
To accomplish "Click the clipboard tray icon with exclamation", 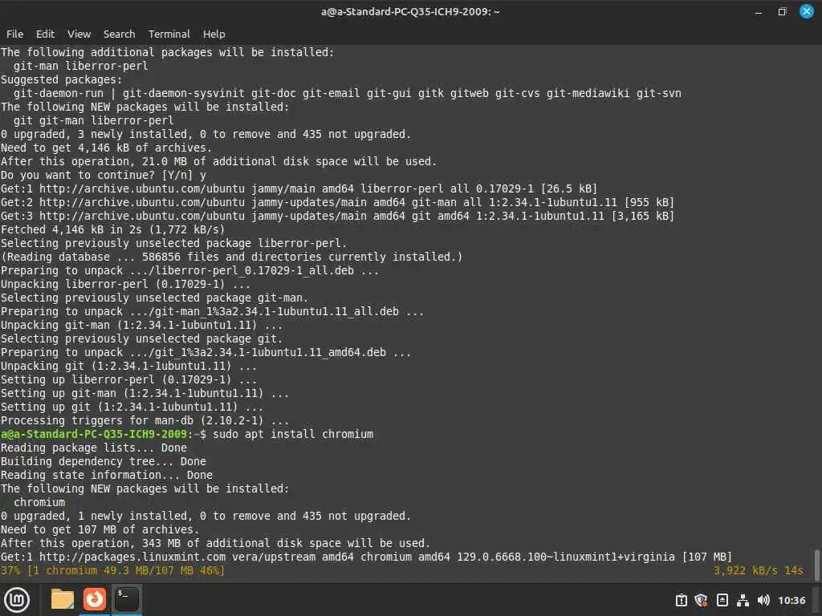I will (681, 600).
